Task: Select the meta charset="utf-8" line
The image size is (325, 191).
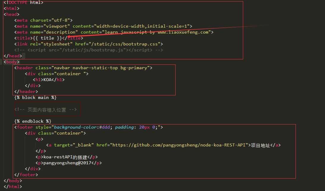Action: pyautogui.click(x=43, y=20)
